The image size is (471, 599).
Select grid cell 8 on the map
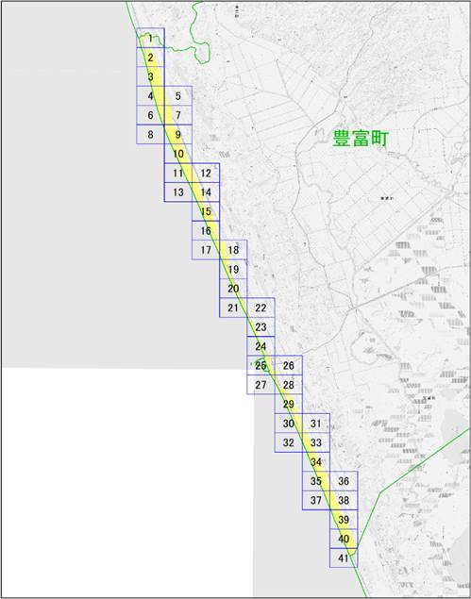150,135
